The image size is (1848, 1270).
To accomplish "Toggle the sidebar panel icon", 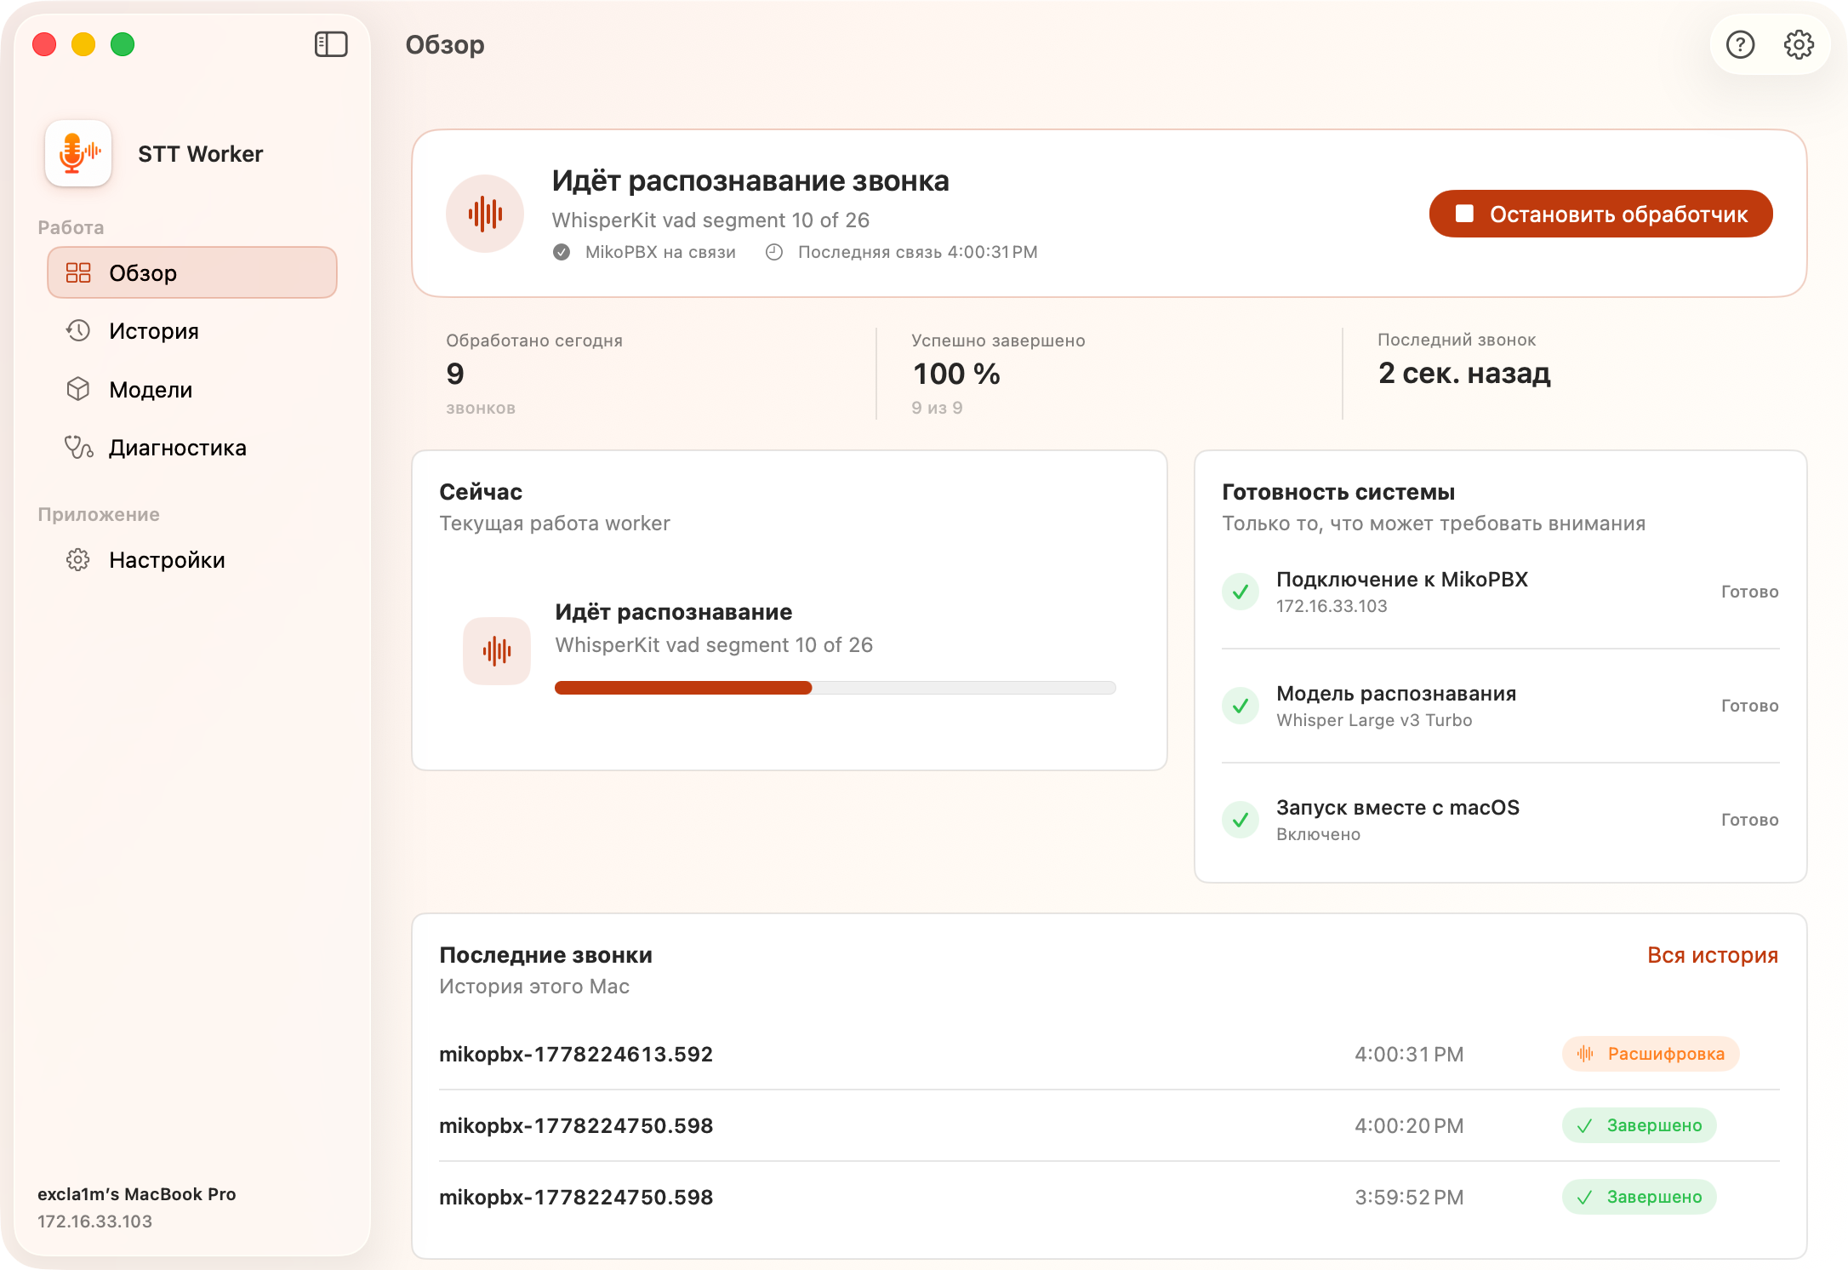I will click(331, 44).
